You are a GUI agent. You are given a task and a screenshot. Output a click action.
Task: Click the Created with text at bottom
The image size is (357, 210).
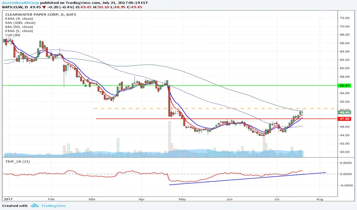click(x=15, y=206)
